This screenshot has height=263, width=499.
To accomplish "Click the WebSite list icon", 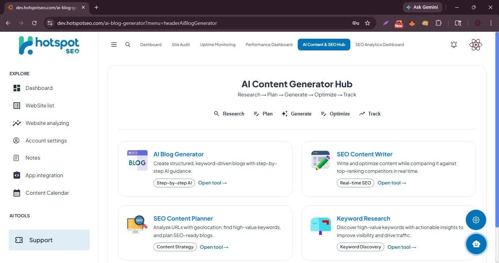I will click(x=17, y=106).
